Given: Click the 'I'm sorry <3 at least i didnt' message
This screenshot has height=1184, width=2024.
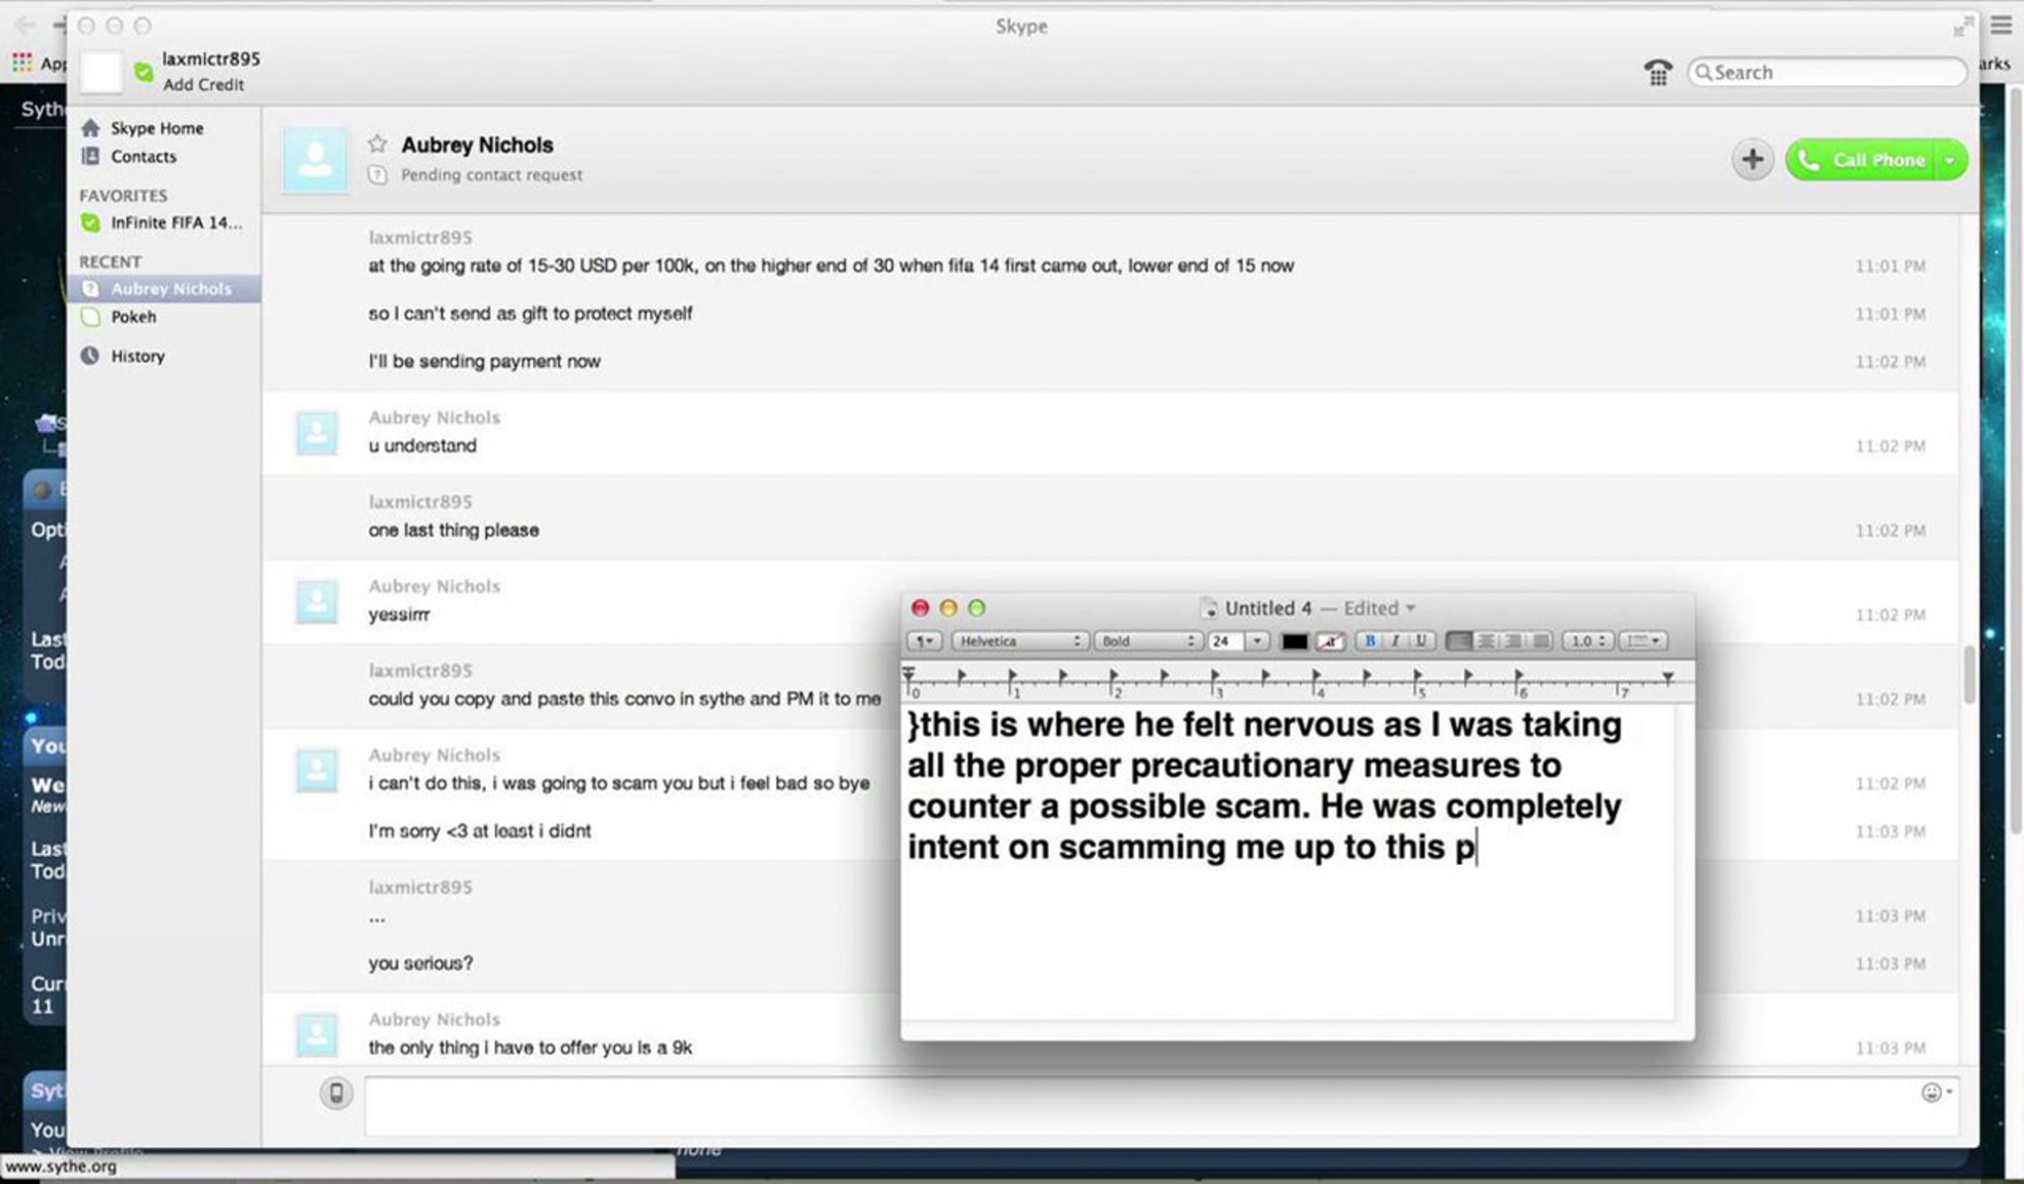Looking at the screenshot, I should point(479,831).
